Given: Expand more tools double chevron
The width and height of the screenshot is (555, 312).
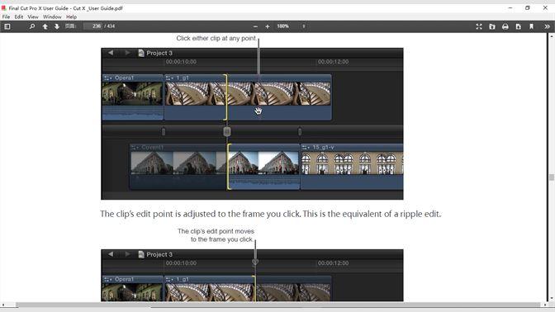Looking at the screenshot, I should coord(547,26).
